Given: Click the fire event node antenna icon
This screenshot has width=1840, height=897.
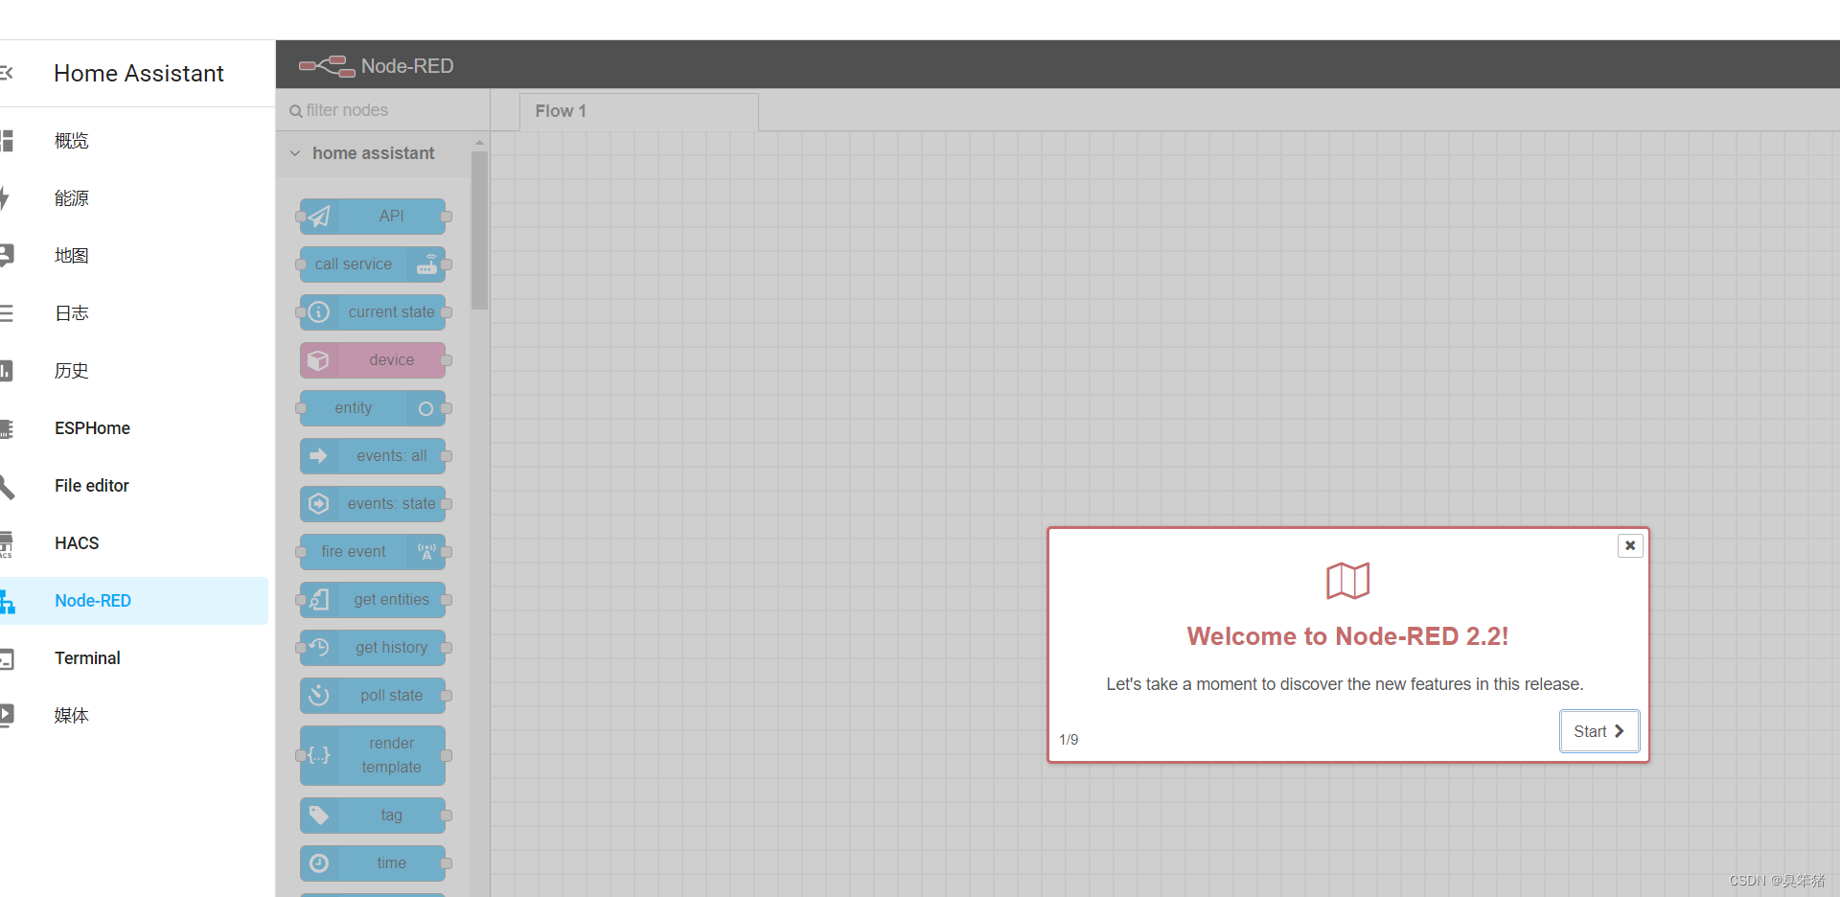Looking at the screenshot, I should click(x=426, y=552).
